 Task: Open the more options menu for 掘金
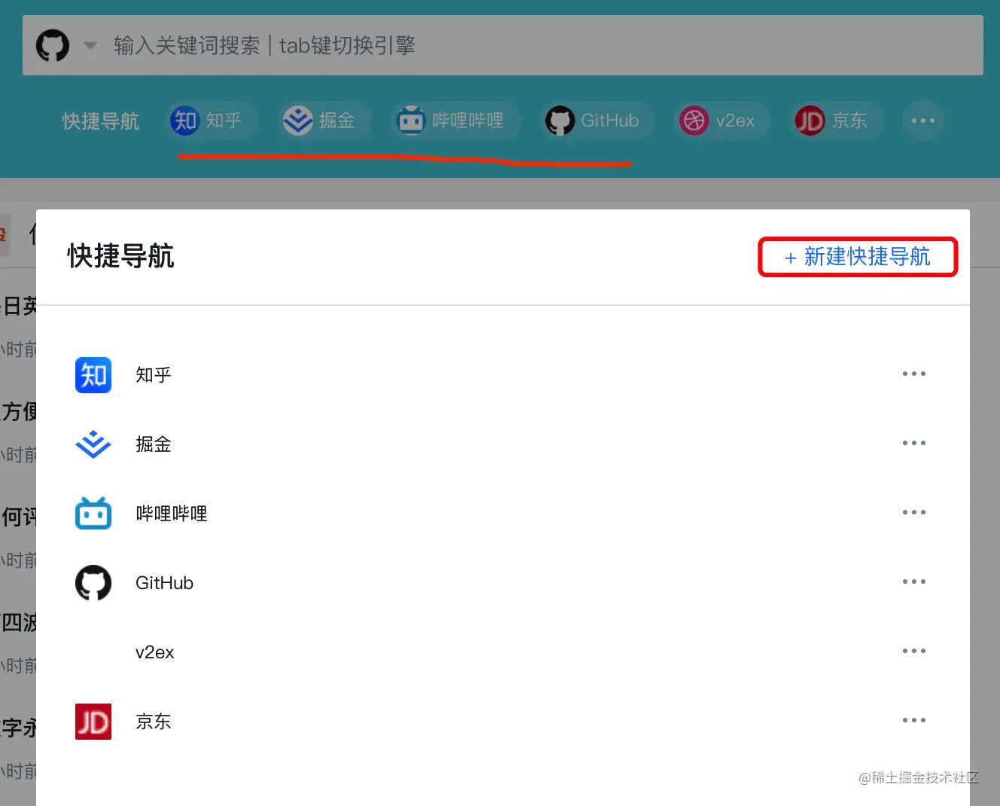[914, 443]
